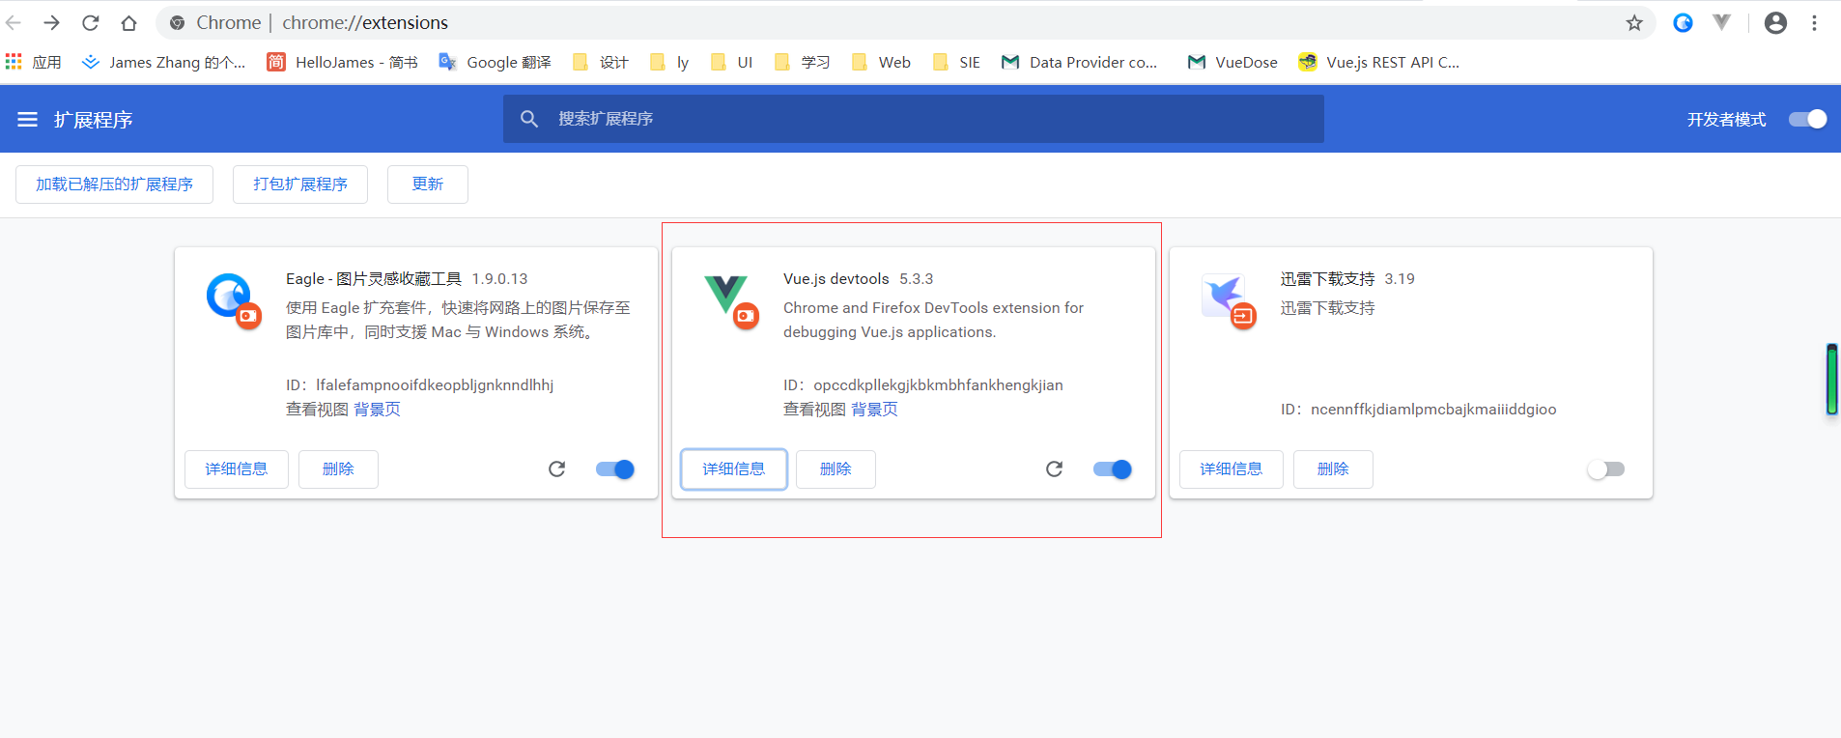Click the Vue.js devtools 5.3.3 title
1841x738 pixels.
click(x=858, y=279)
